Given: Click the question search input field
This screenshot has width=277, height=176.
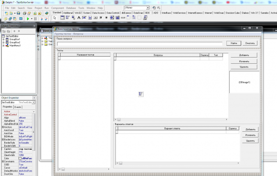Looking at the screenshot, I should tap(139, 44).
